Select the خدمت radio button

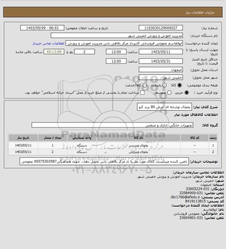tap(164, 85)
